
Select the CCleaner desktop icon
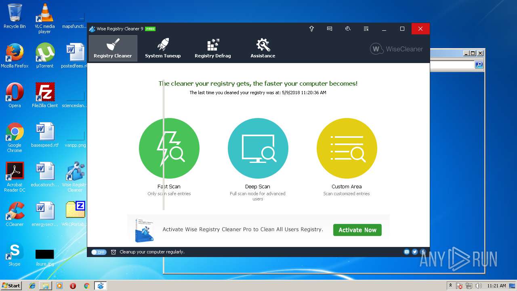(15, 214)
